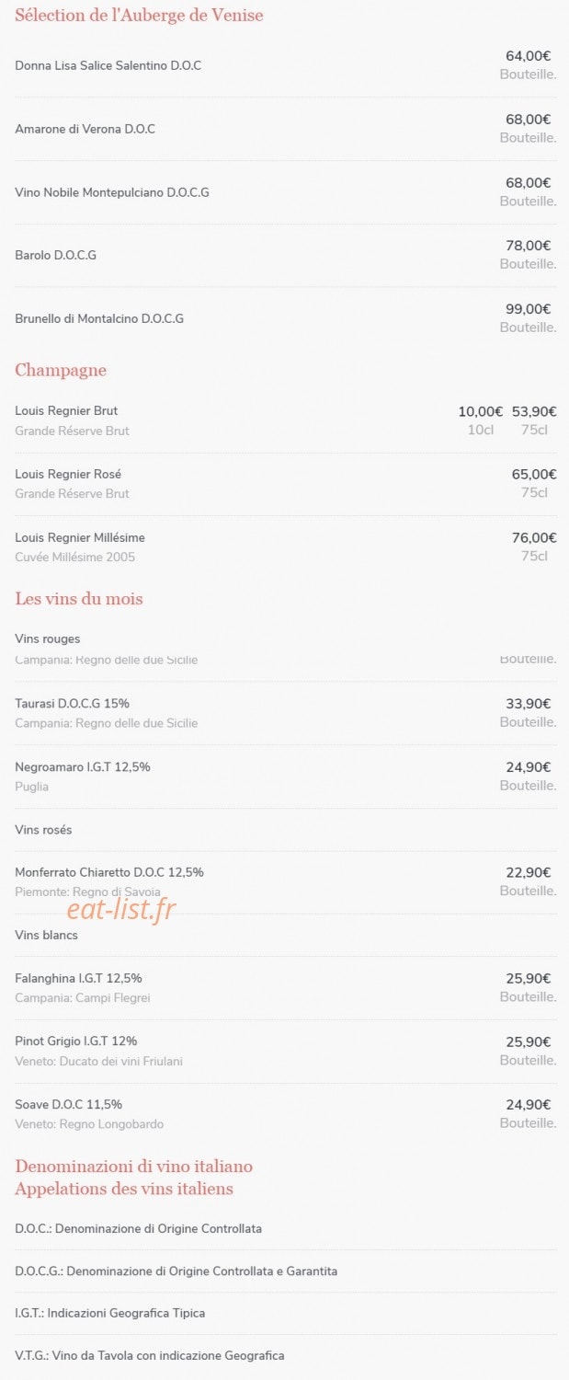
Task: Click Les vins du mois heading
Action: [79, 599]
